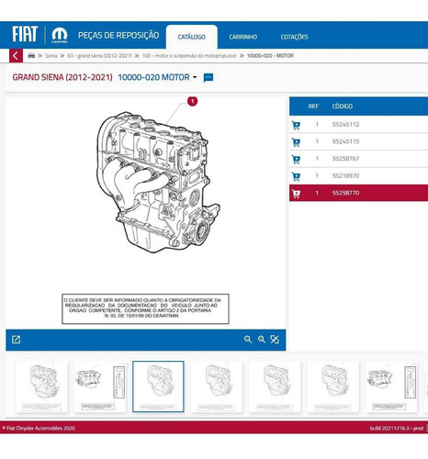
Task: Zoom out of the engine diagram
Action: 248,340
